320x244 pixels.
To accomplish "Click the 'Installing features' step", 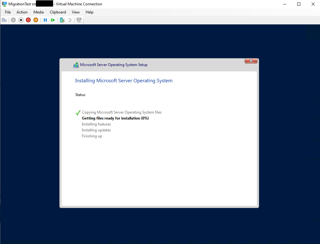I will pyautogui.click(x=96, y=124).
